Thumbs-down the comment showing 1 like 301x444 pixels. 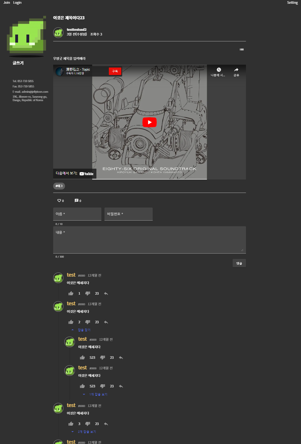click(x=88, y=293)
